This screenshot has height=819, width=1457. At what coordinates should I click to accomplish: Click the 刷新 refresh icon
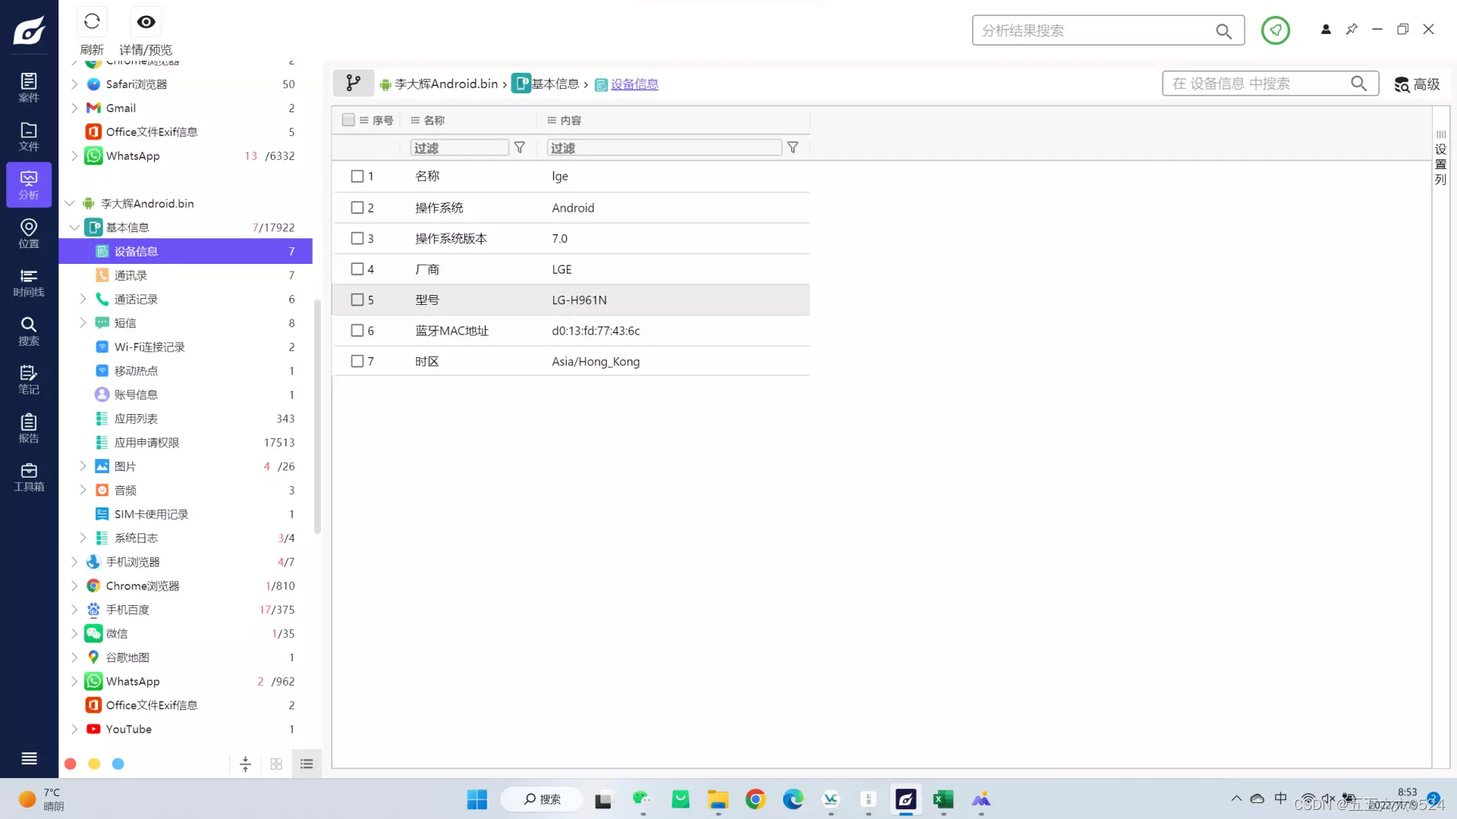click(x=92, y=22)
